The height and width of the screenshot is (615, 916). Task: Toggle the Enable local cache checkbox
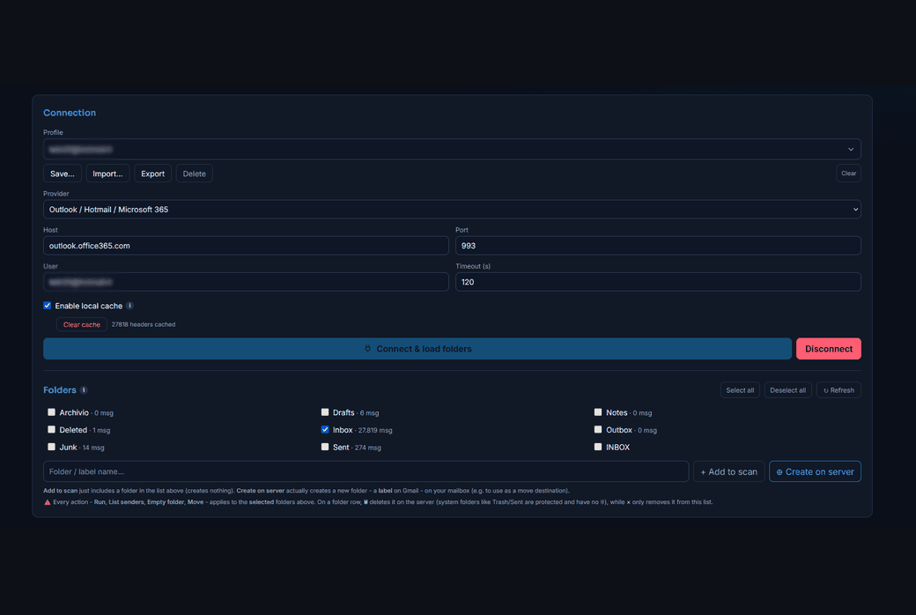pos(48,306)
